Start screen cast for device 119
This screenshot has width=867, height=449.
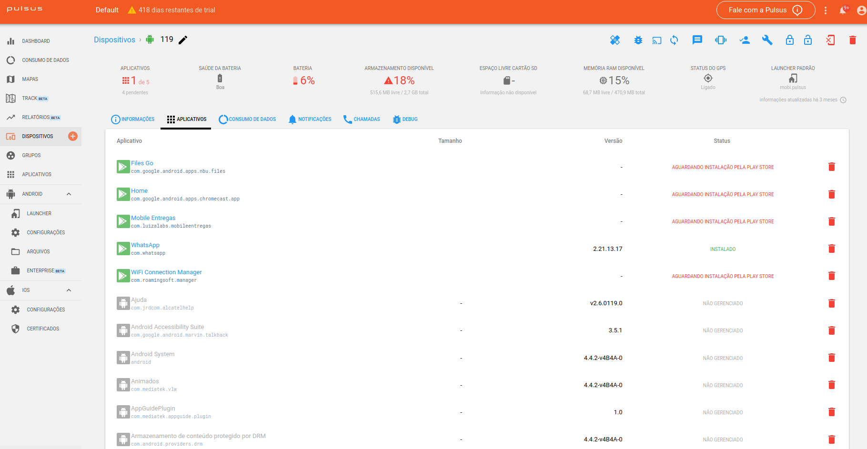(657, 40)
